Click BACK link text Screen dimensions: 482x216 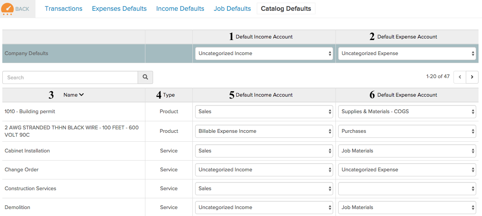point(22,9)
